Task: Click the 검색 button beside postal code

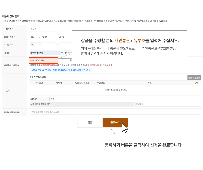Action: click(52, 99)
